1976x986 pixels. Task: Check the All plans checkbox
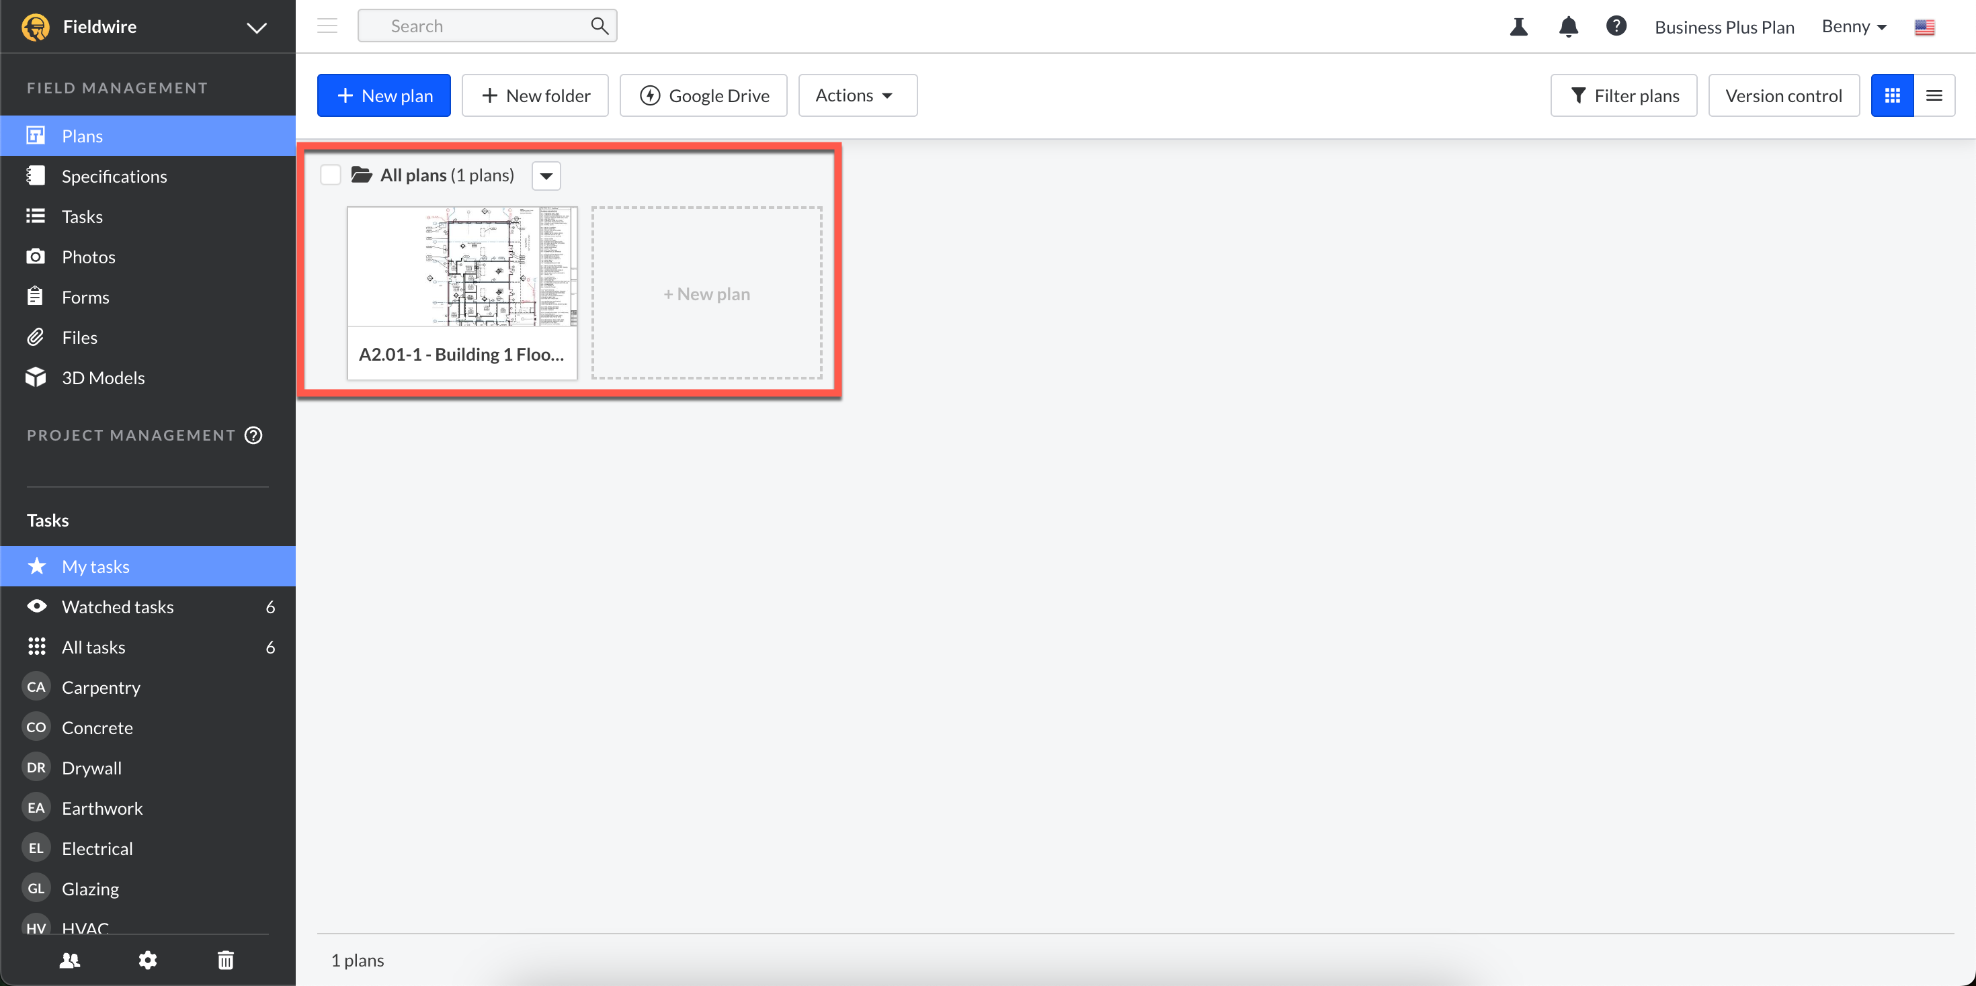point(331,175)
